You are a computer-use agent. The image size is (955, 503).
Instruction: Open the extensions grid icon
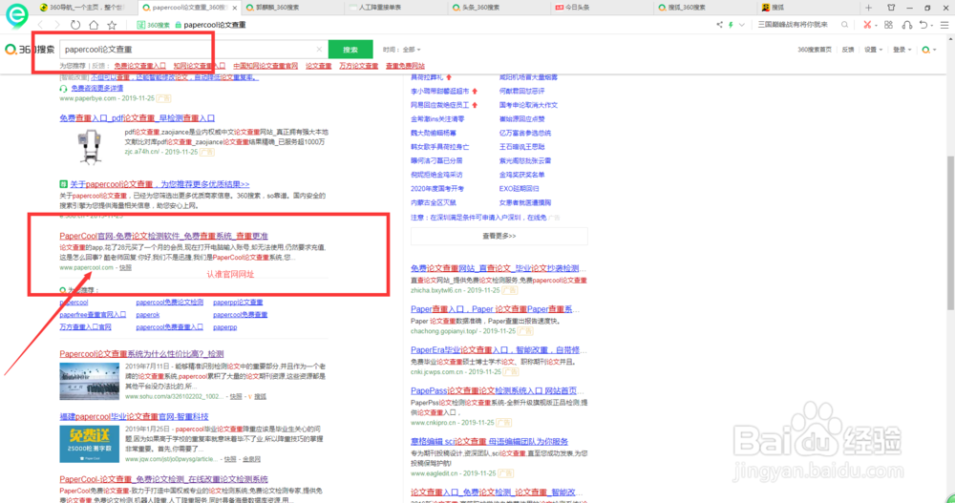(x=888, y=25)
